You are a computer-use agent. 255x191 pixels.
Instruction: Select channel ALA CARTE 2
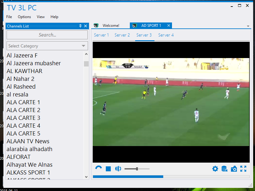[x=23, y=110]
